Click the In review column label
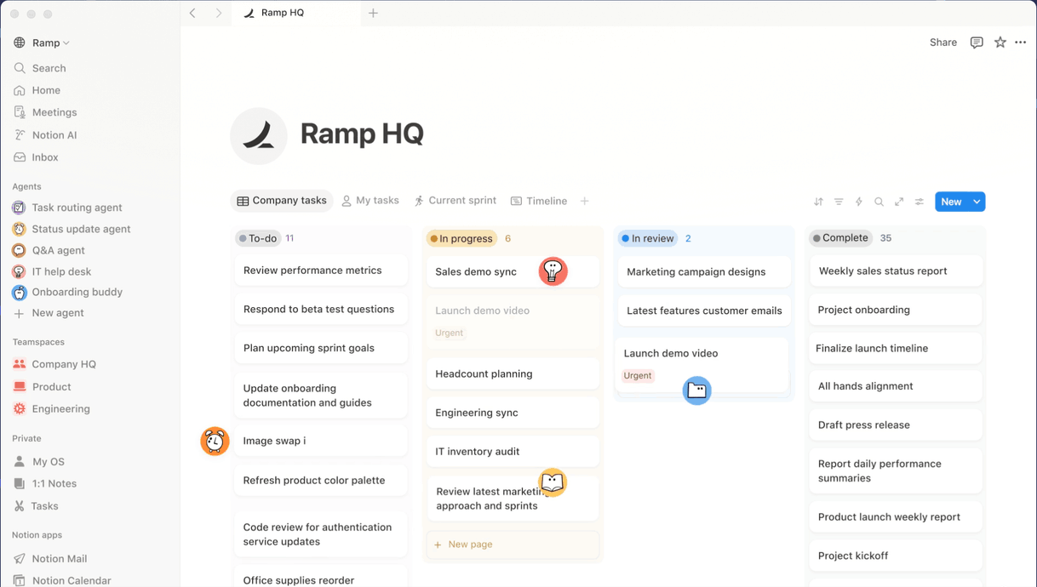The image size is (1037, 587). tap(648, 238)
